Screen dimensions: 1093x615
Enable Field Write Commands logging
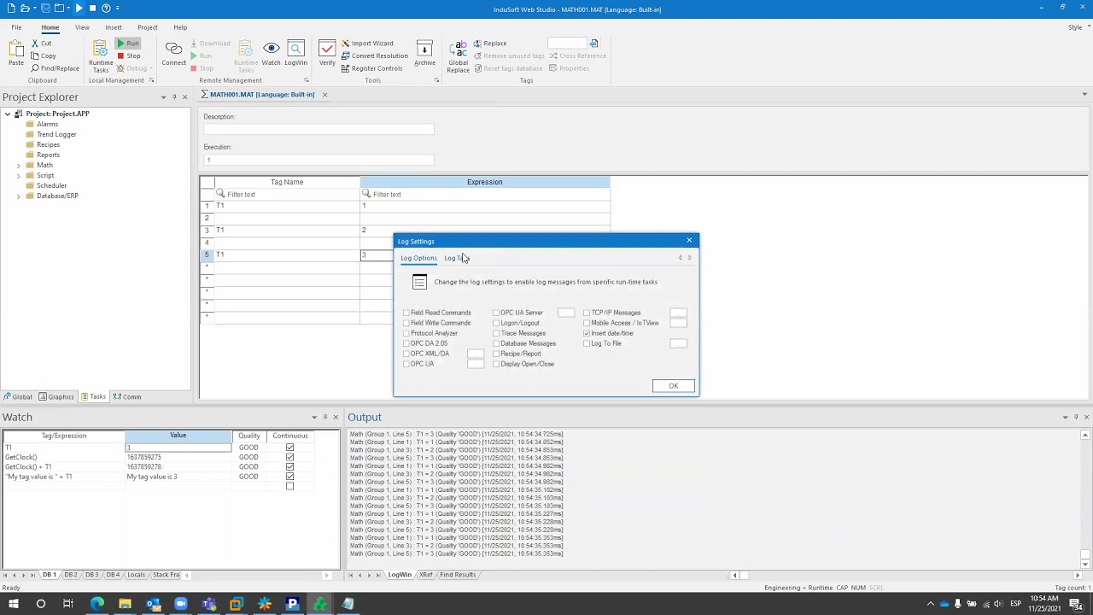tap(406, 323)
